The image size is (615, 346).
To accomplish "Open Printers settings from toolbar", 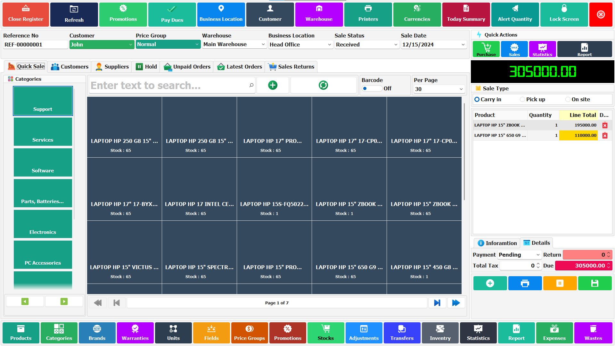I will tap(368, 14).
